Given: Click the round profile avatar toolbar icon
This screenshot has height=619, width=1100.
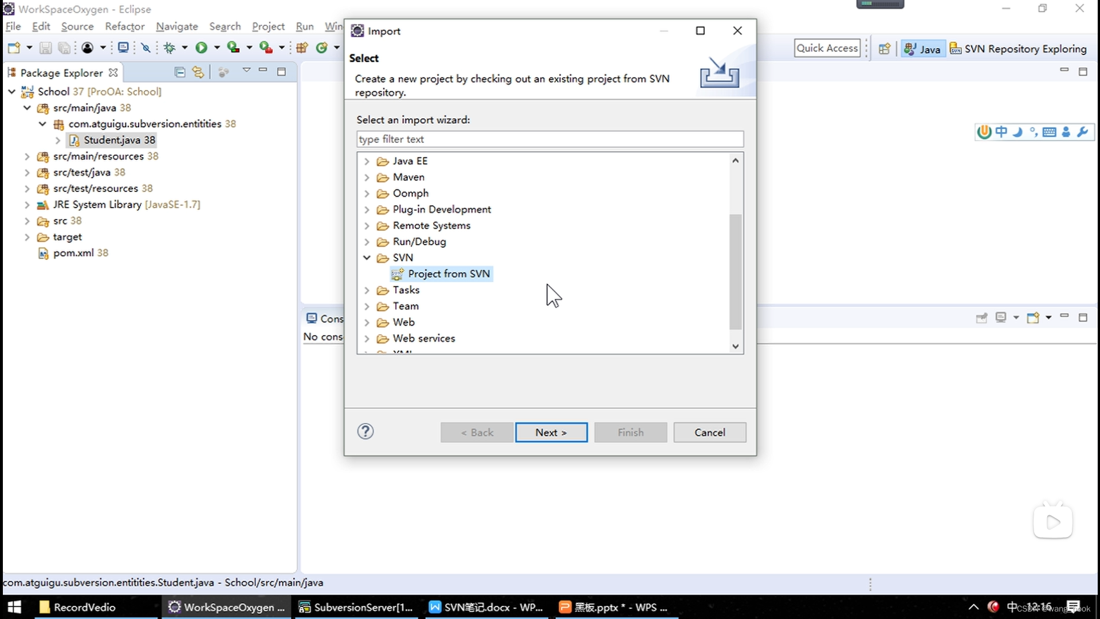Looking at the screenshot, I should (x=87, y=48).
